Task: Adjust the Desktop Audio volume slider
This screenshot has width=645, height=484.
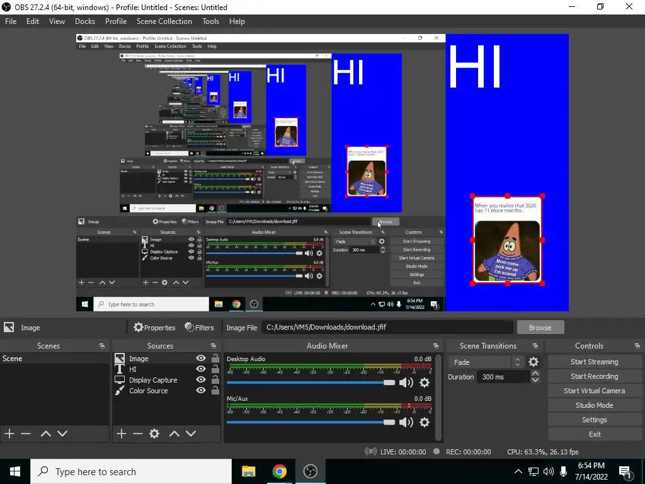Action: pos(311,383)
